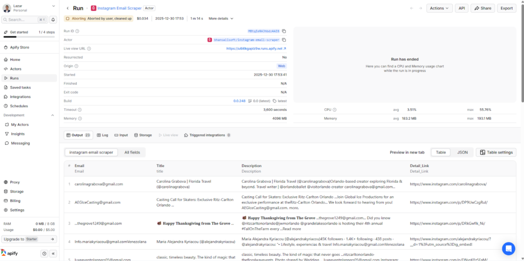This screenshot has height=261, width=524.
Task: Open Proxy from the sidebar
Action: click(15, 182)
